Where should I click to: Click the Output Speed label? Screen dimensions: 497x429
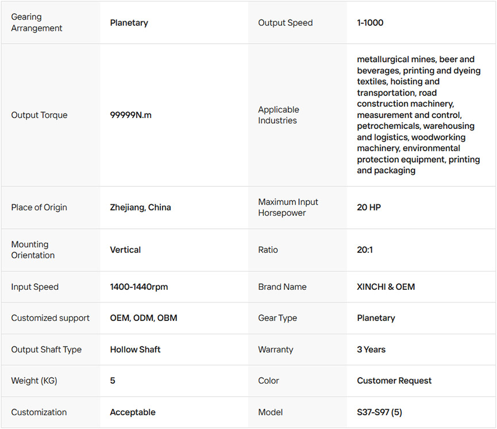[x=286, y=23]
